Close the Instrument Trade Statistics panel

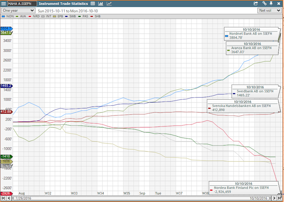tap(279, 3)
